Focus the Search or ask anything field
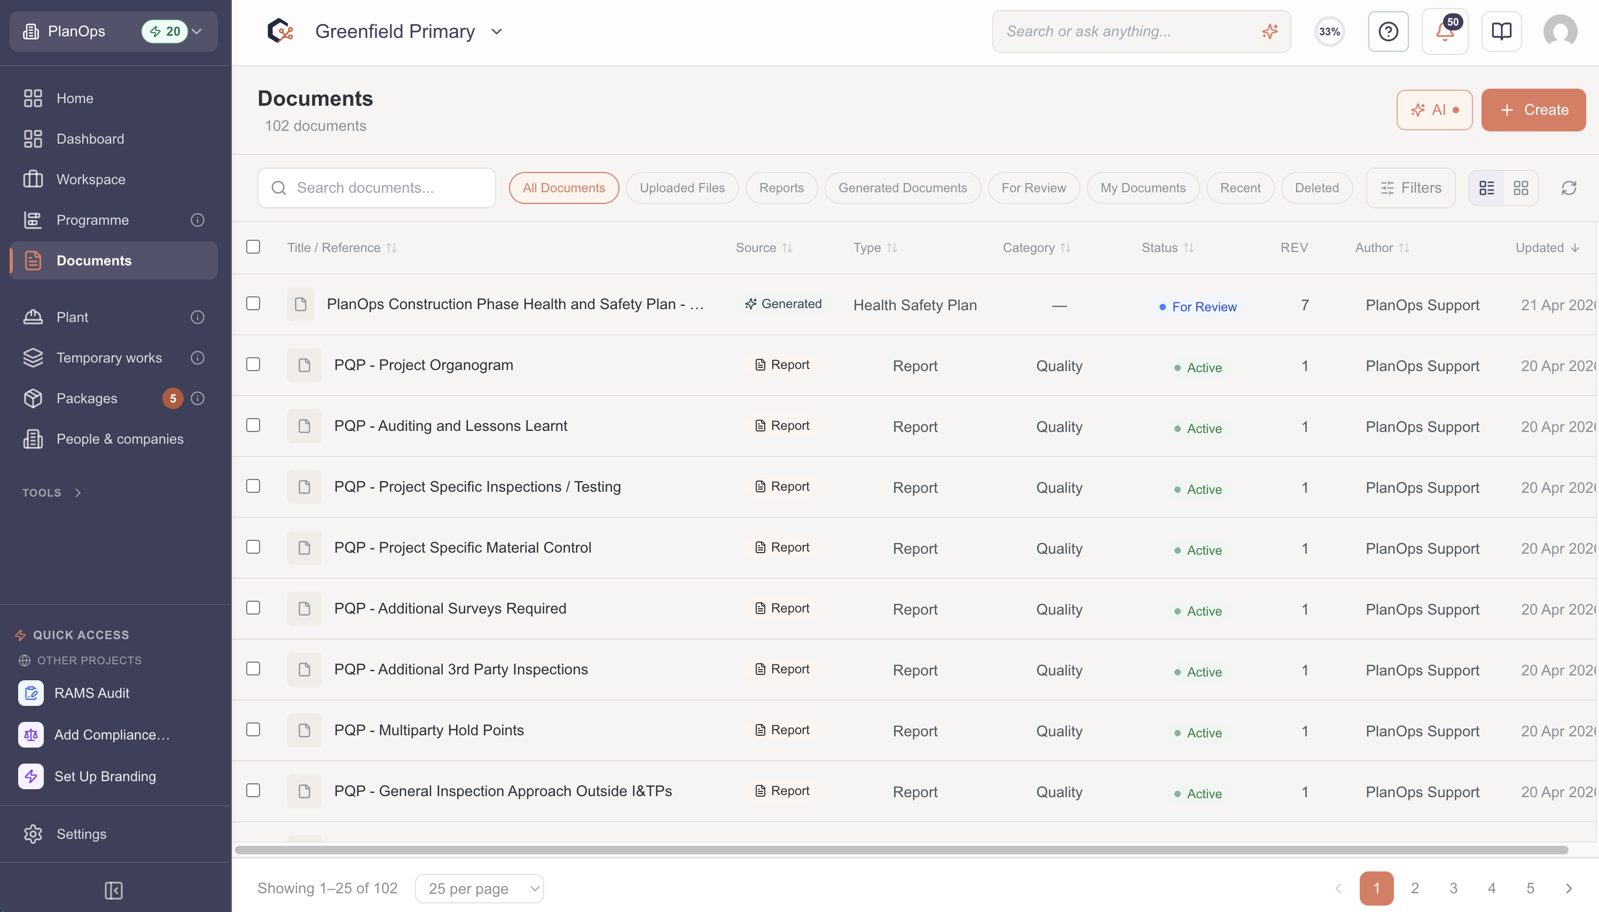 coord(1141,32)
